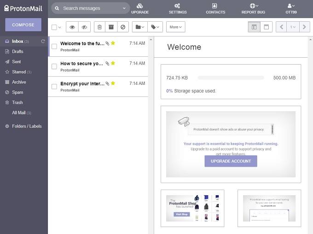Screen dimensions: 313x234
Task: Click the 724.75 KB used text
Action: (x=177, y=78)
